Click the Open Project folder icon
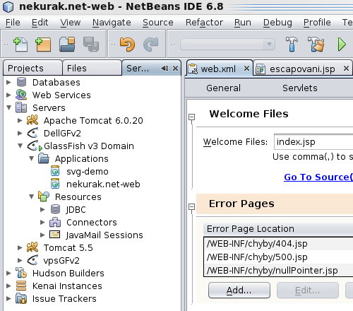The height and width of the screenshot is (311, 353). pyautogui.click(x=67, y=44)
